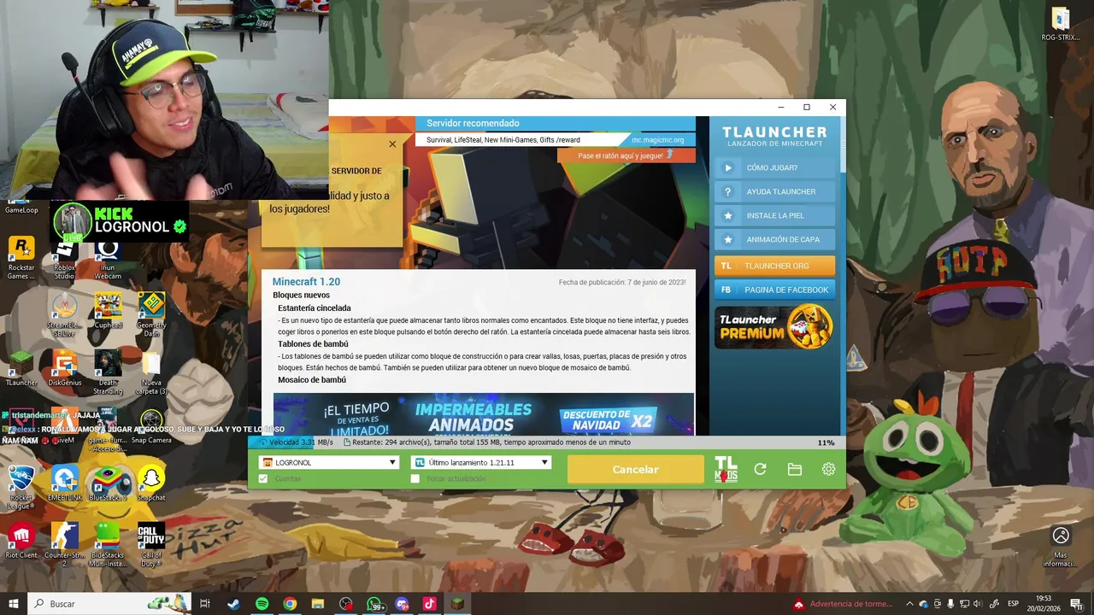This screenshot has height=615, width=1094.
Task: Expand the LOGRONOL account dropdown
Action: tap(329, 462)
